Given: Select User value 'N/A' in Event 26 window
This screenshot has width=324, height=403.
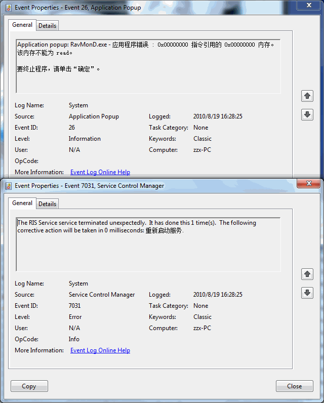Looking at the screenshot, I should click(74, 150).
